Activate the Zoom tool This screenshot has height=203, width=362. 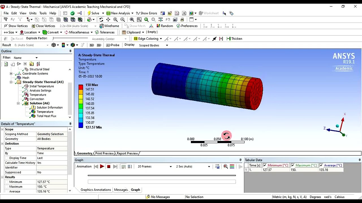(x=115, y=19)
